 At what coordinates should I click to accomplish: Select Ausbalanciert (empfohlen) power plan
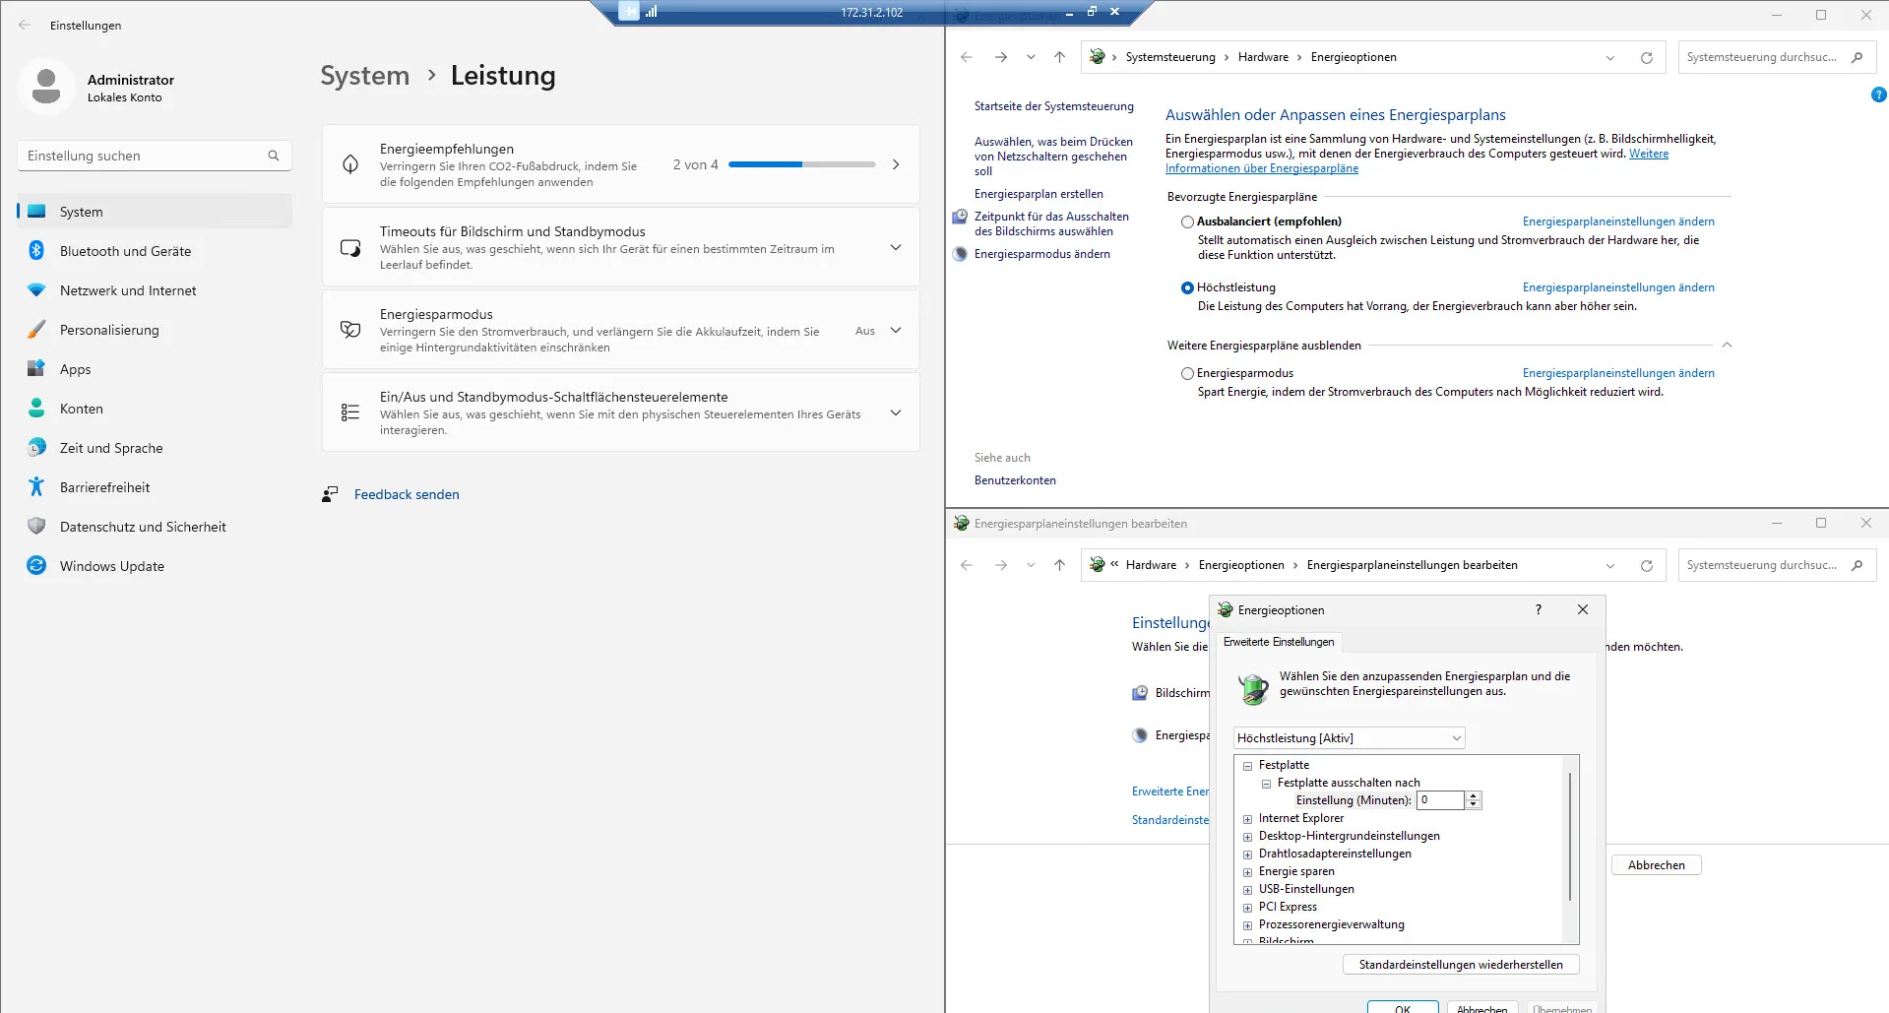(1187, 222)
